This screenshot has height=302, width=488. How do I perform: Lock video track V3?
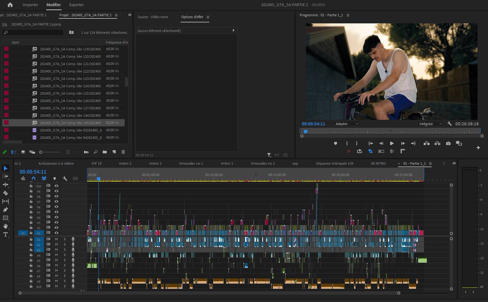click(x=30, y=222)
